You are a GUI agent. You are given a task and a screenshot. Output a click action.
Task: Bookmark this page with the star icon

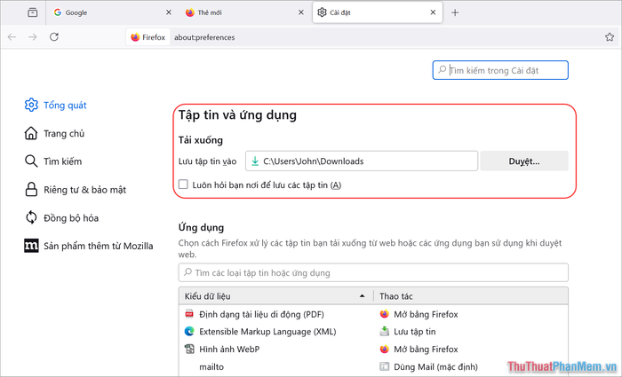click(610, 37)
